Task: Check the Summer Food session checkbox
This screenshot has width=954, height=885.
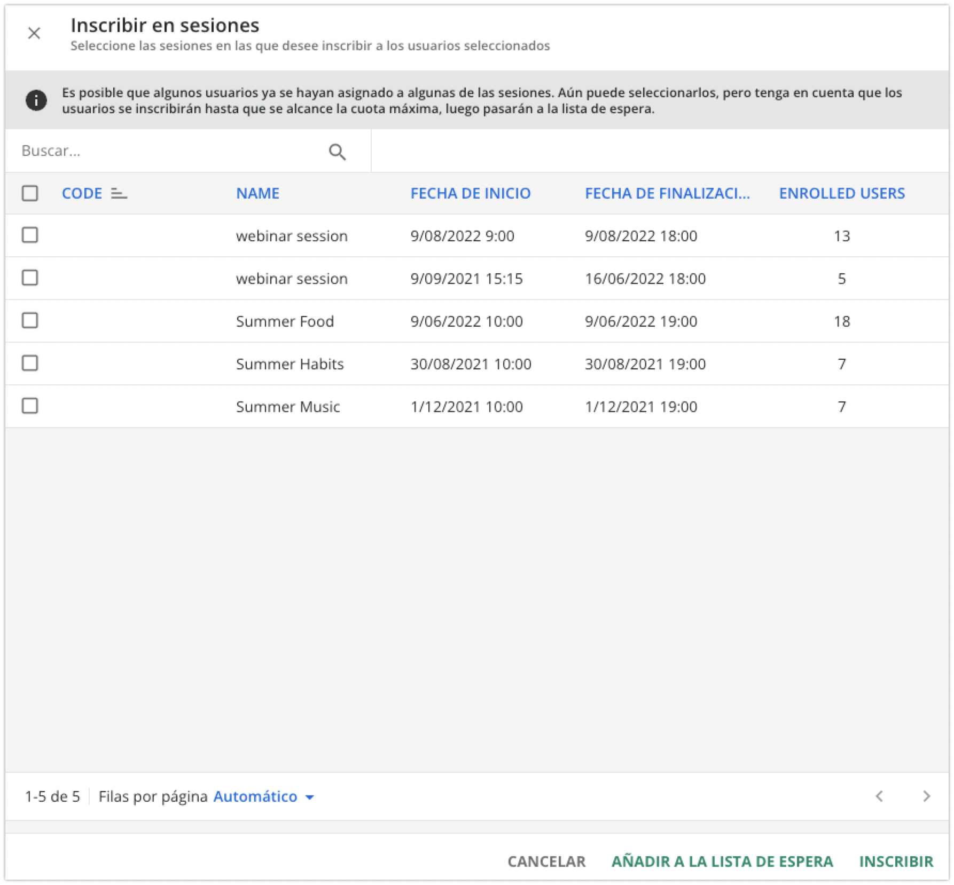Action: 30,321
